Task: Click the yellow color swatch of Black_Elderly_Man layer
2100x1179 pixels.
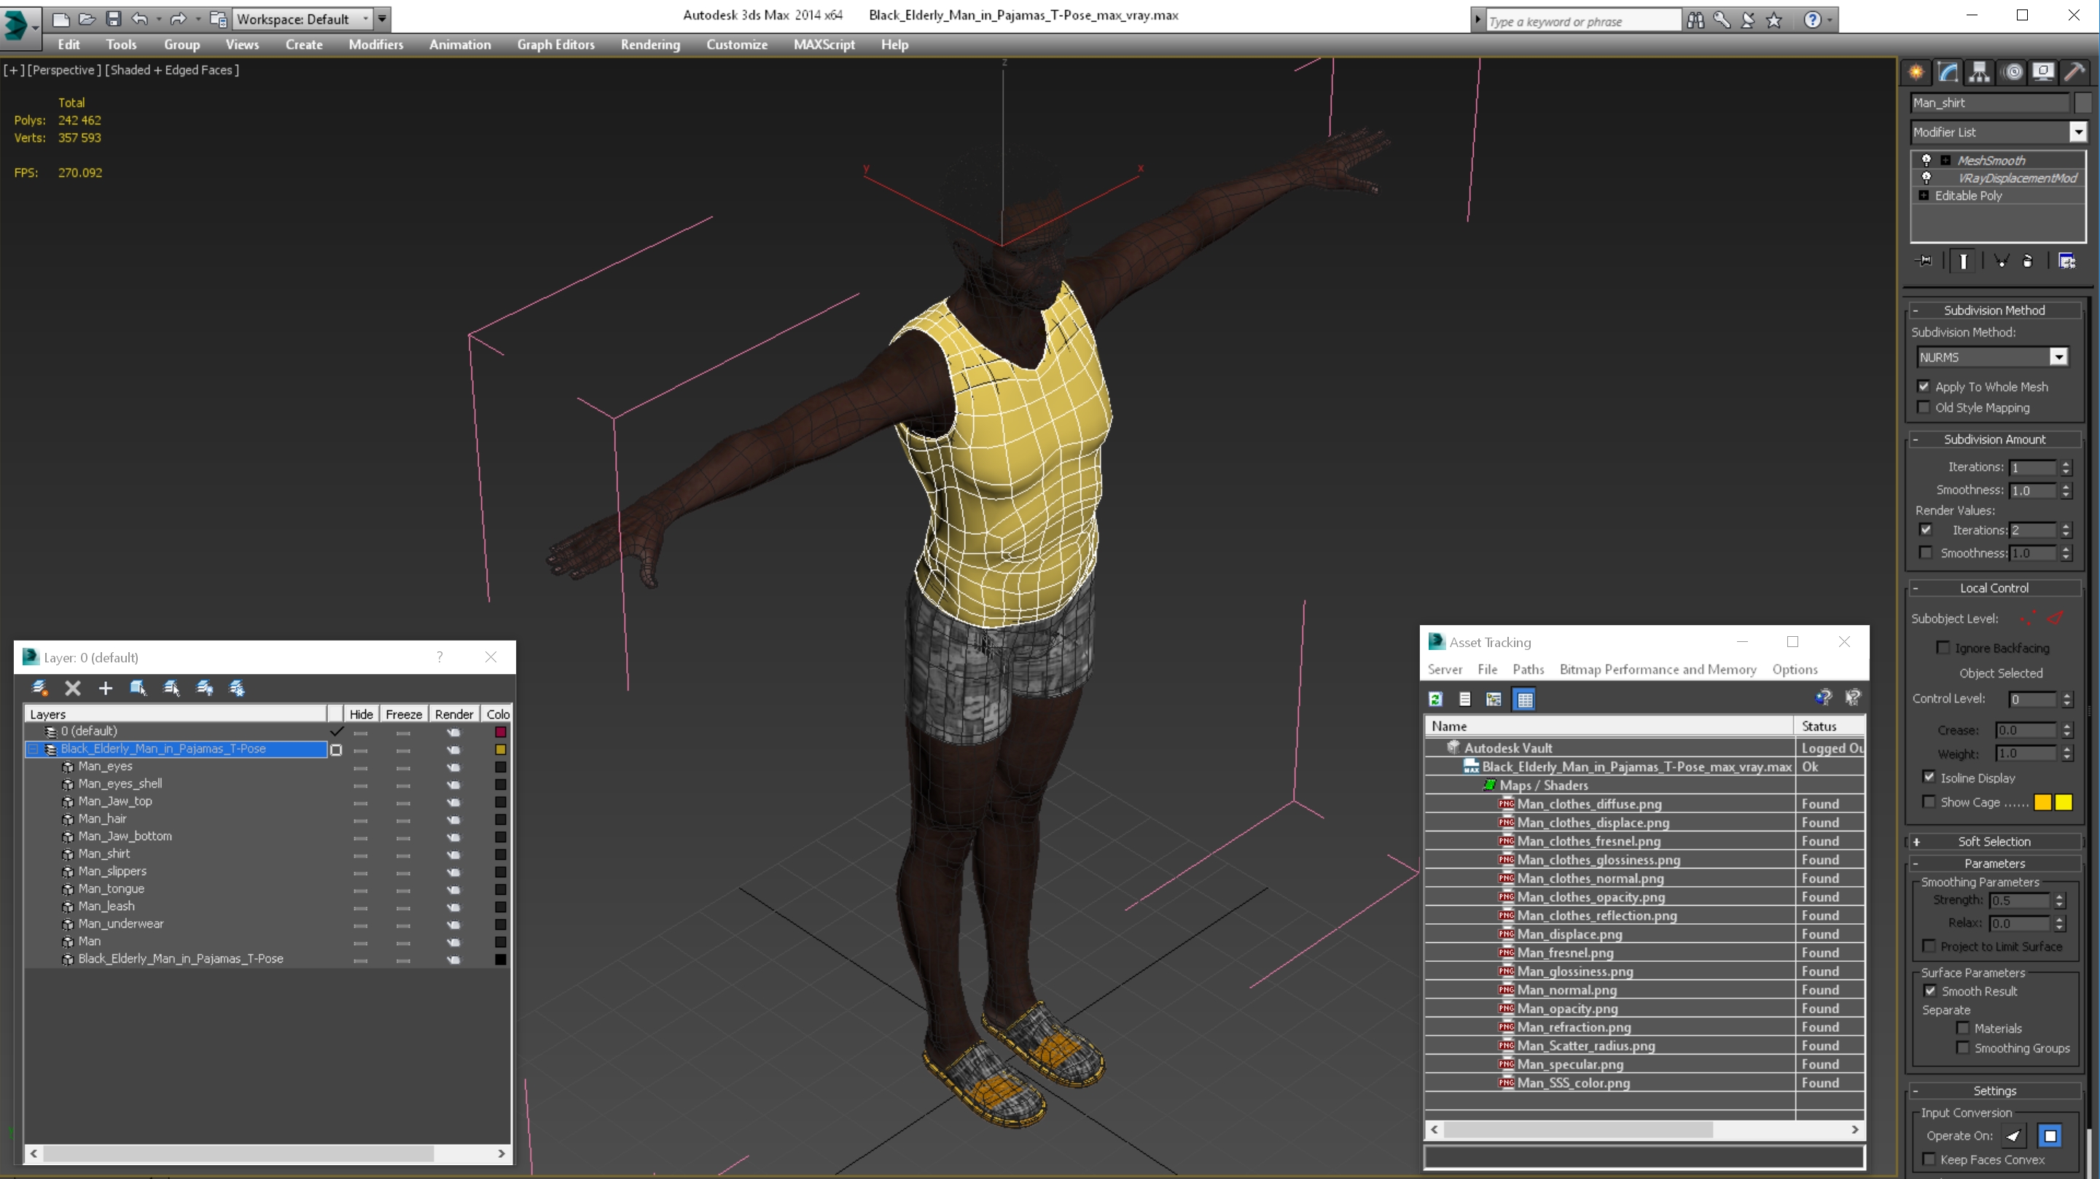Action: (x=501, y=749)
